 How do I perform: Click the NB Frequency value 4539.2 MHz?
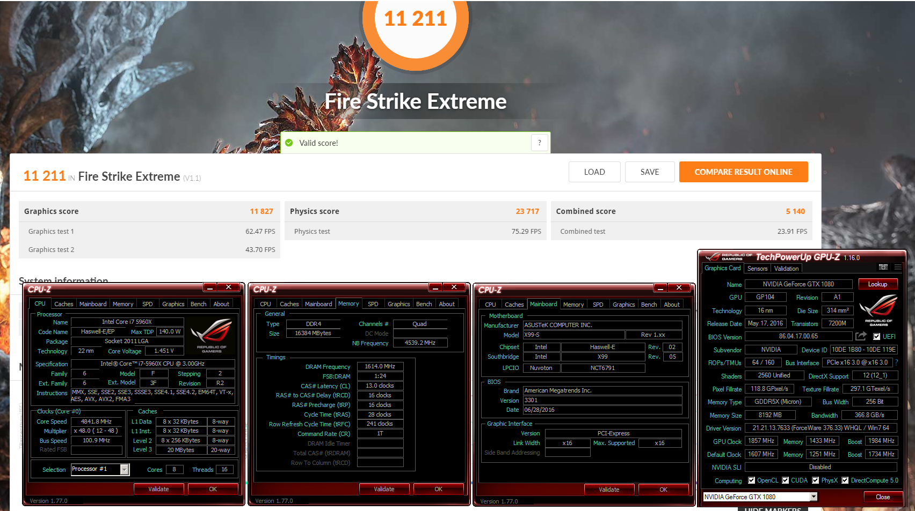420,343
